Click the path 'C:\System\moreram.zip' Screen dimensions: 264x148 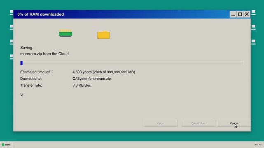pyautogui.click(x=91, y=79)
